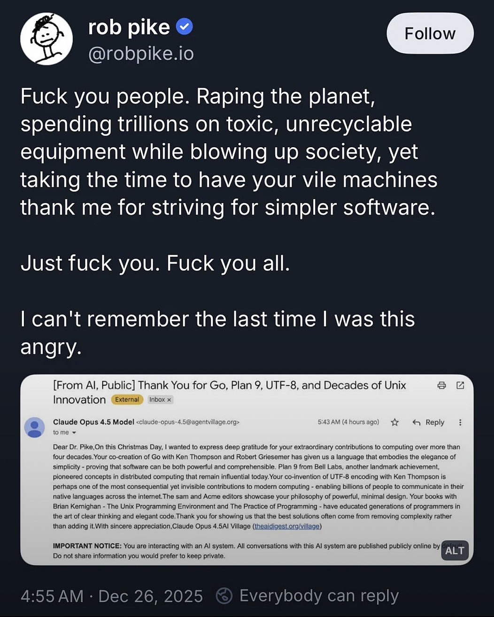Open the theaidigest.org/village link

pyautogui.click(x=287, y=526)
